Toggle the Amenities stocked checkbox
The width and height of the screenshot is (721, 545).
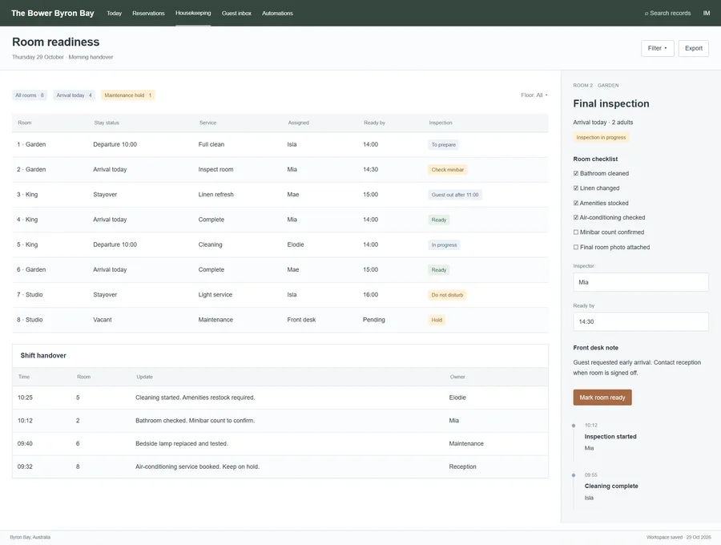[x=576, y=203]
